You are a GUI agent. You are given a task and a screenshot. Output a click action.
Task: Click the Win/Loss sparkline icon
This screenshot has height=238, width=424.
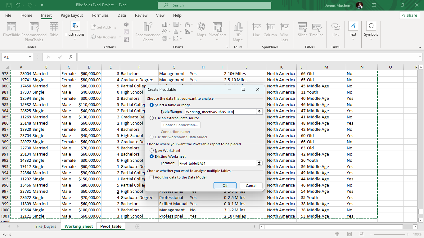284,27
